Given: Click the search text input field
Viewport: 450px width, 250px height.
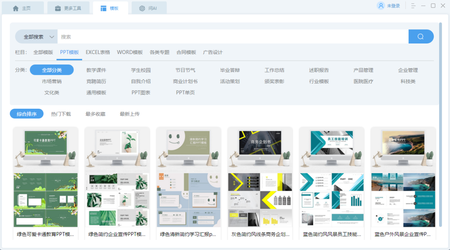Looking at the screenshot, I should 233,37.
